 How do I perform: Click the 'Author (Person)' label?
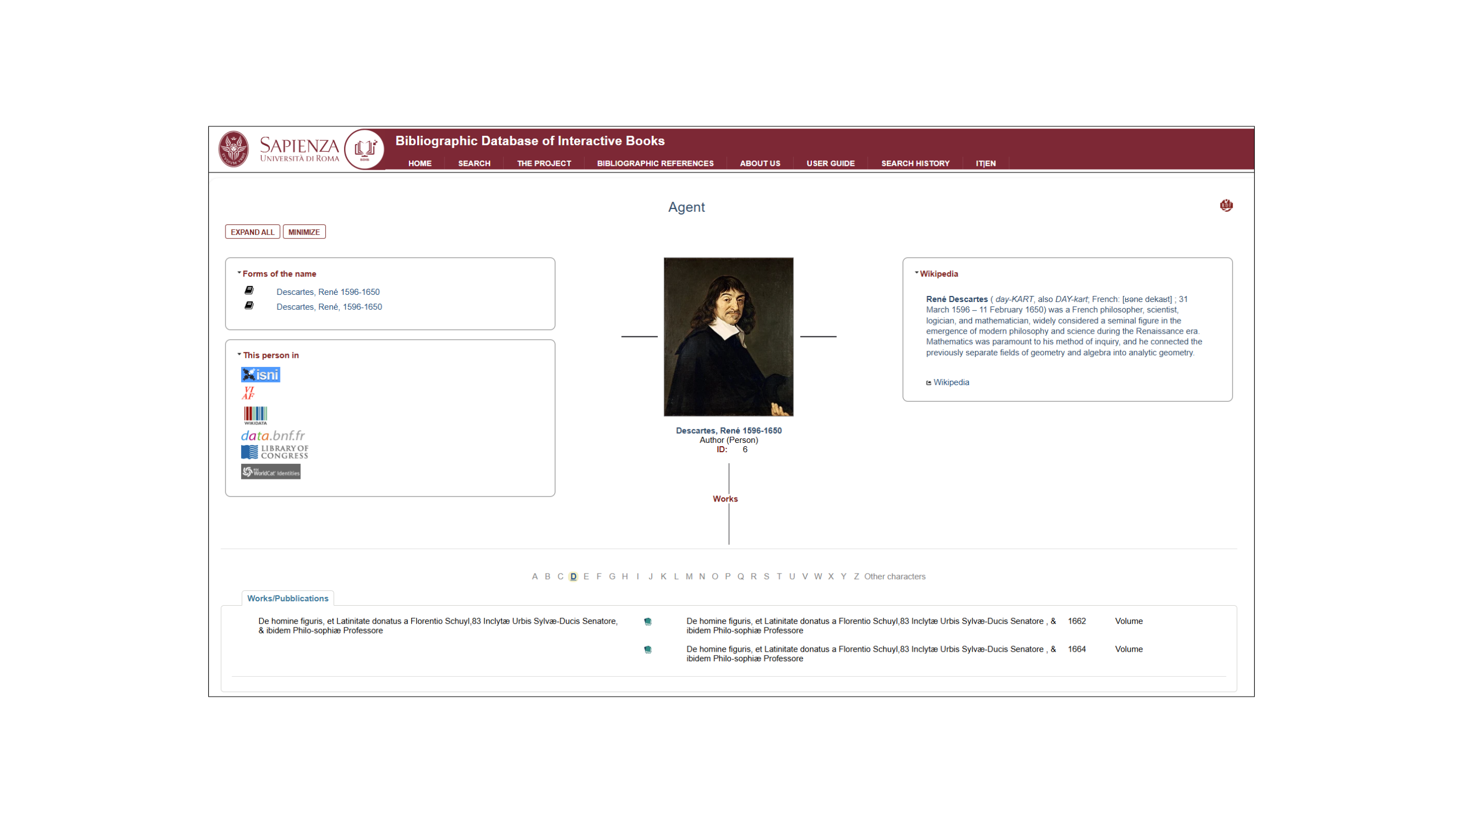coord(728,440)
